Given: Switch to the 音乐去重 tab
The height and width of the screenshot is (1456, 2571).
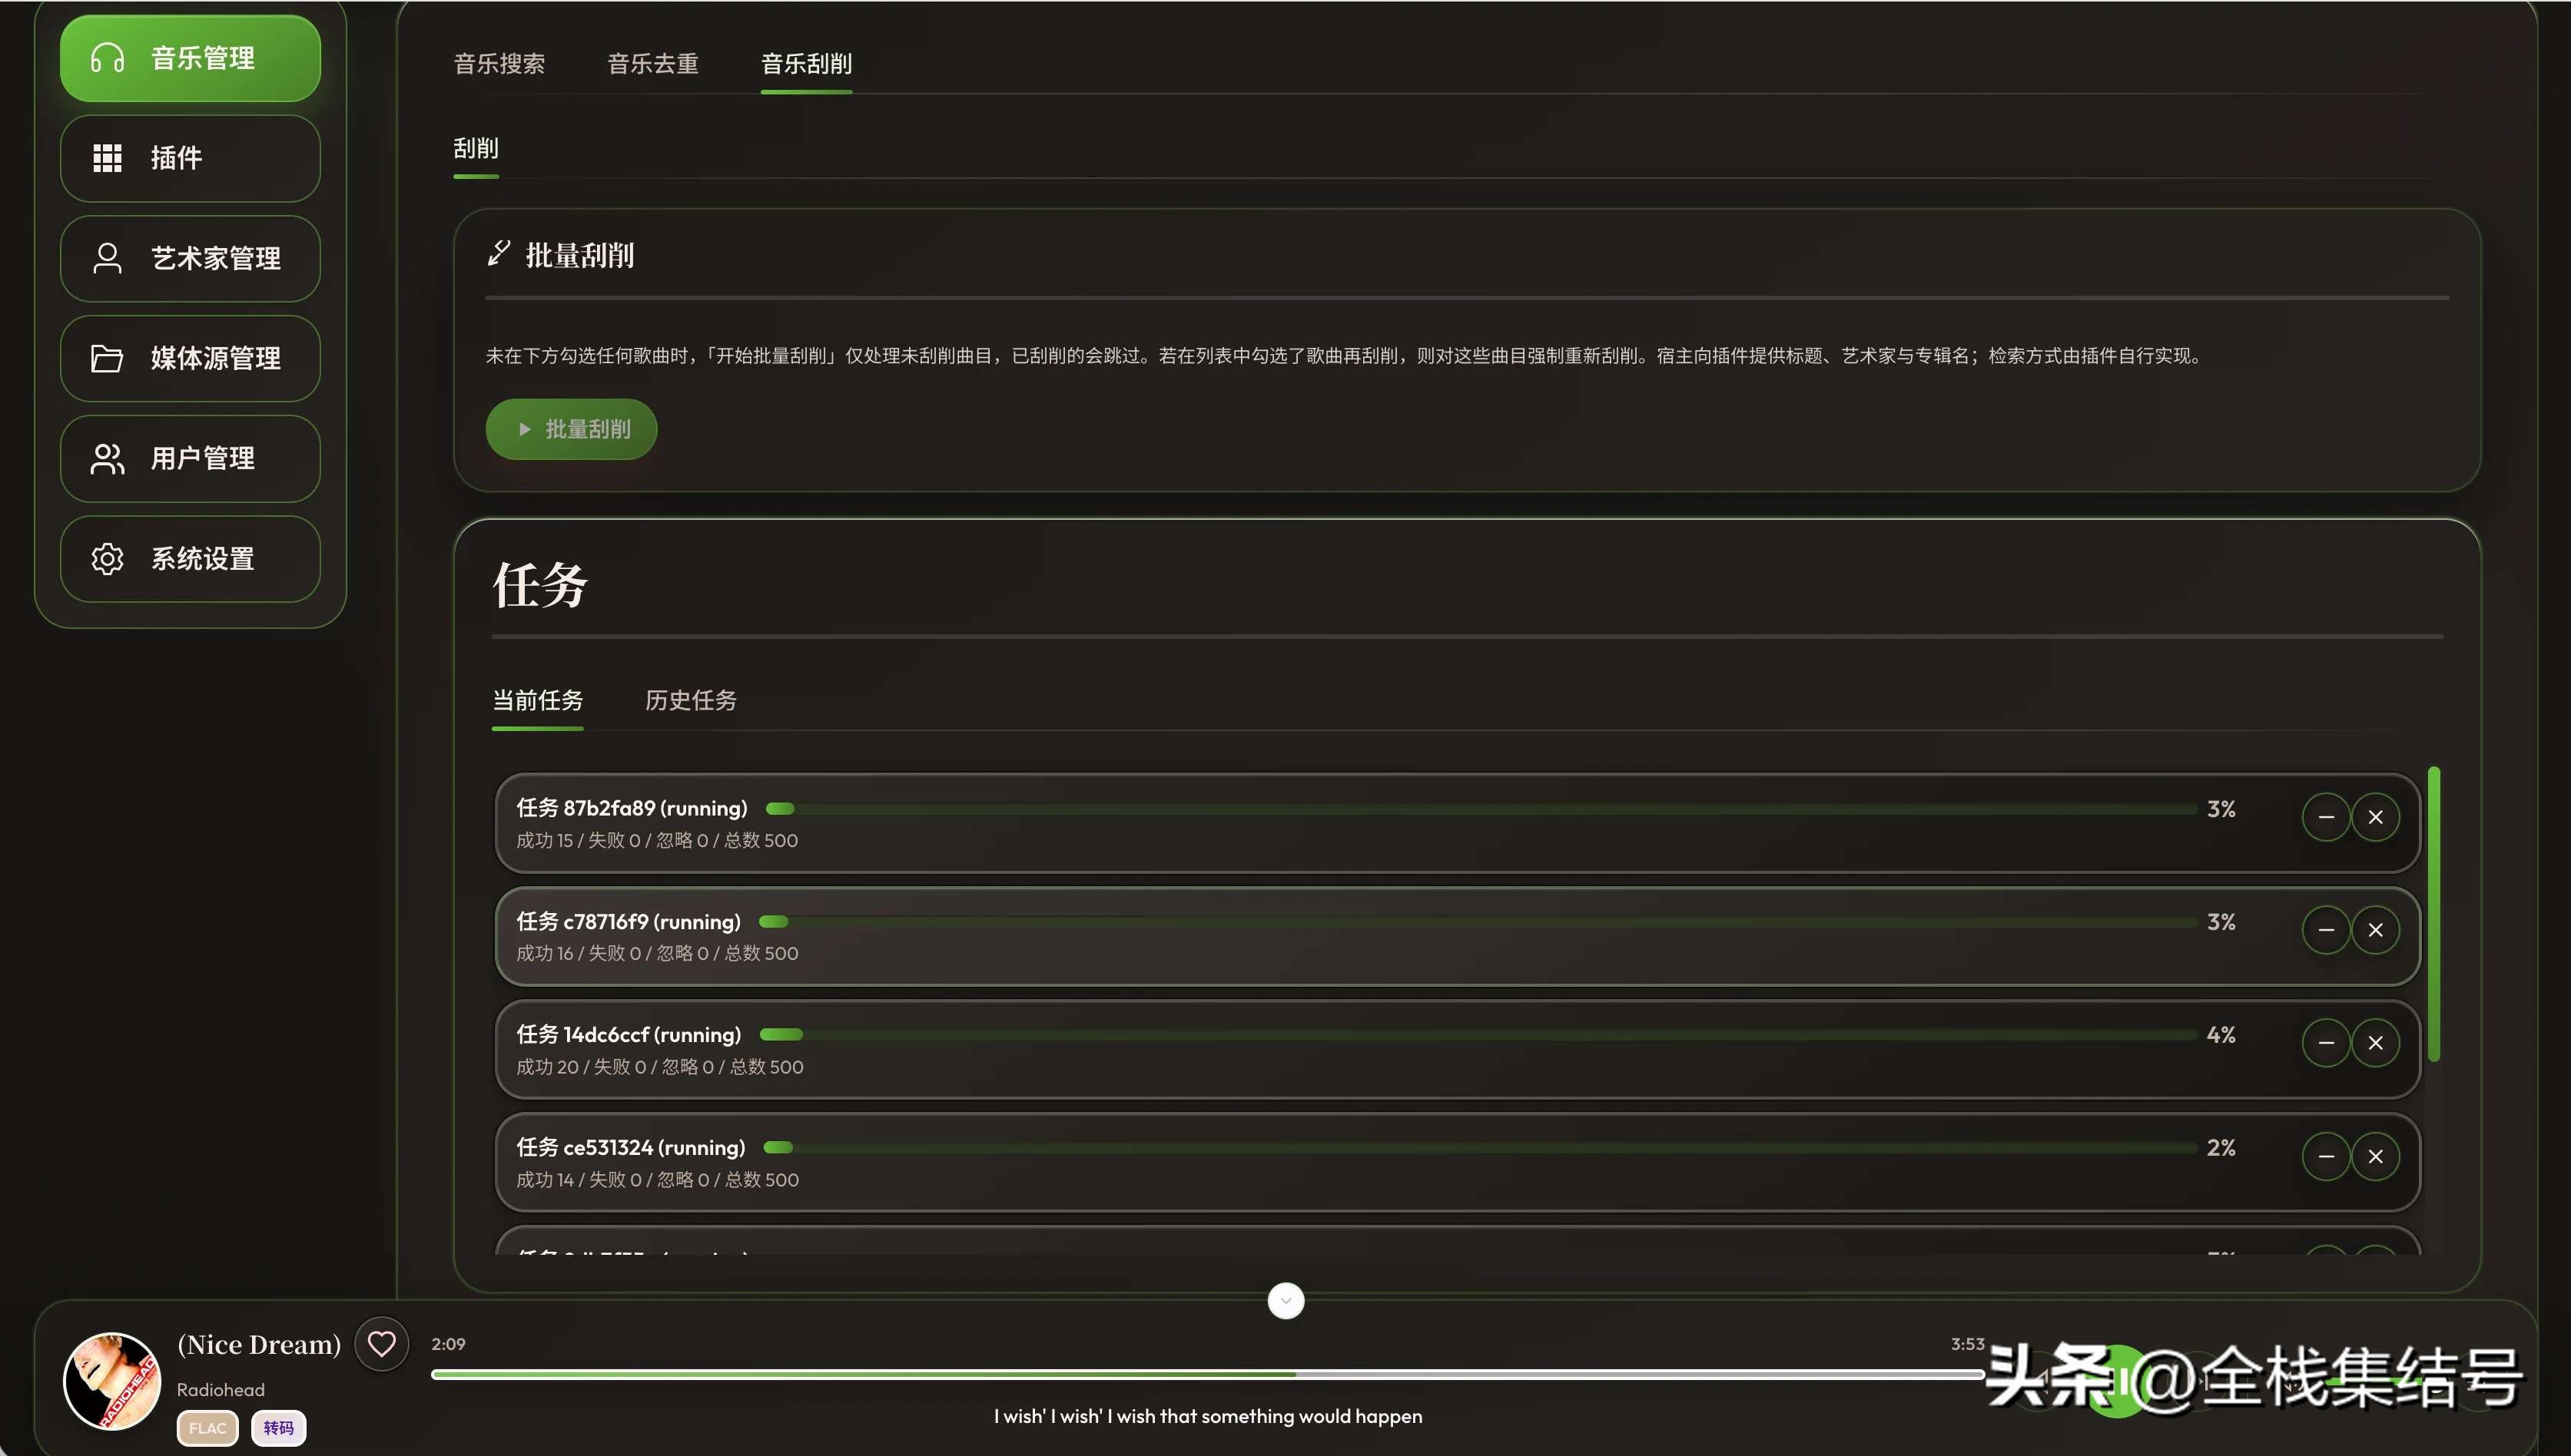Looking at the screenshot, I should [x=652, y=64].
